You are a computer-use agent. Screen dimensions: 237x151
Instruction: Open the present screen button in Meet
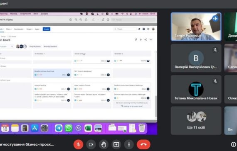tap(116, 144)
